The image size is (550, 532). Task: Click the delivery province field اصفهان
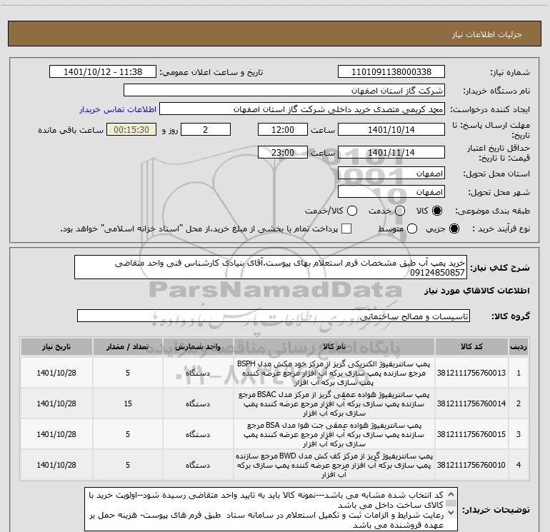391,174
